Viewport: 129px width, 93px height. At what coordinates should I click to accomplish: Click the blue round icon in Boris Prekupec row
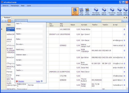point(124,63)
